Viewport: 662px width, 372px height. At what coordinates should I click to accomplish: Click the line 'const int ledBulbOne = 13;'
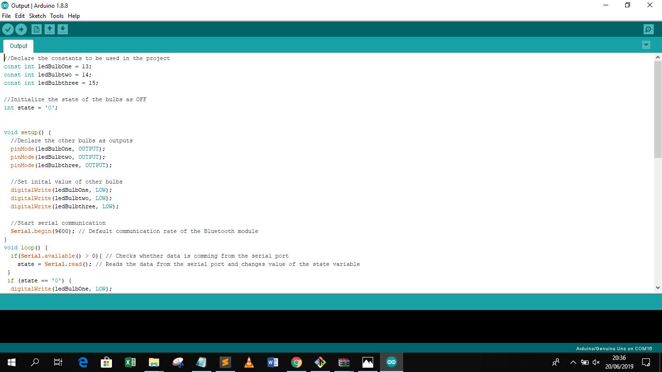tap(47, 66)
